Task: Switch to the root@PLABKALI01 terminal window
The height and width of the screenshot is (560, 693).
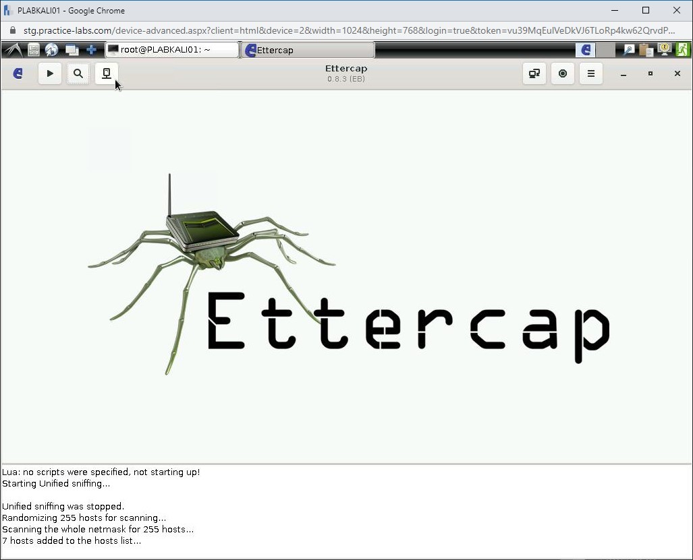Action: 171,49
